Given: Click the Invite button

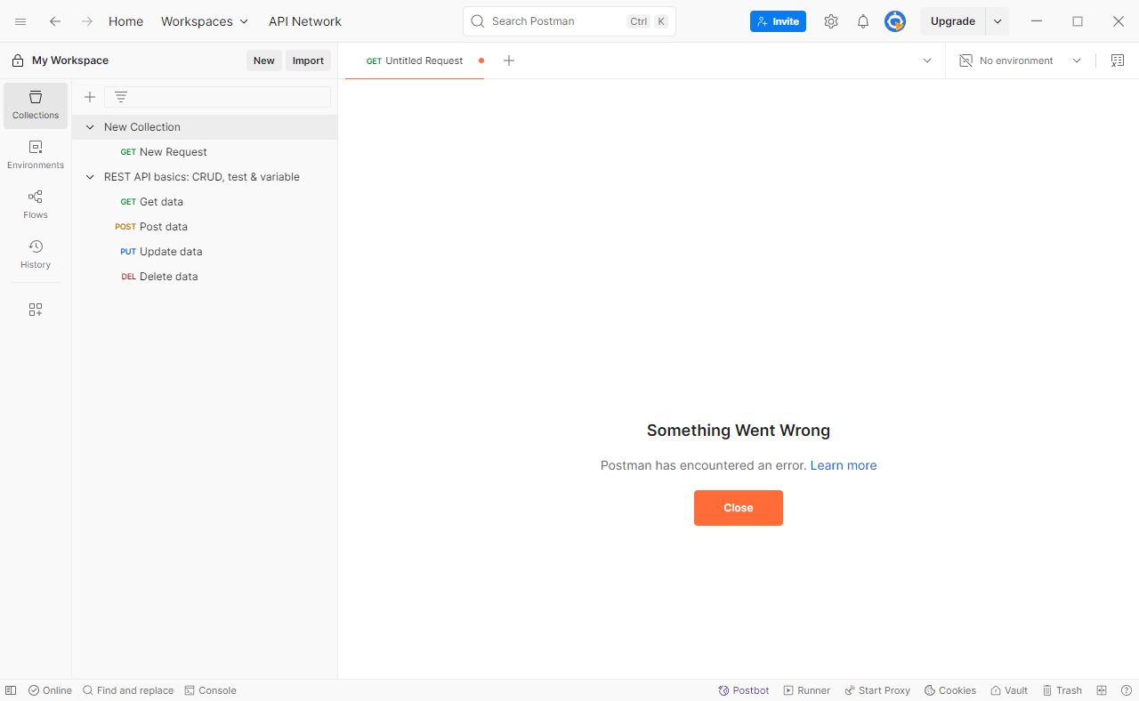Looking at the screenshot, I should point(778,21).
